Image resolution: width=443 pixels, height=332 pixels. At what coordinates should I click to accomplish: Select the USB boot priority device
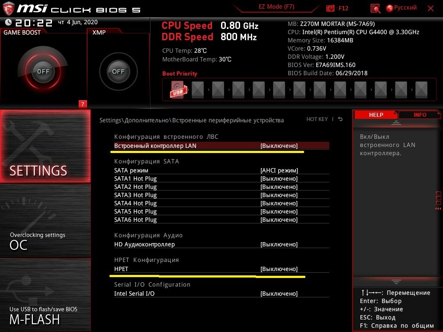[178, 90]
